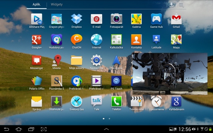
Task: Open Stiahnuté položky downloads app
Action: 57,101
